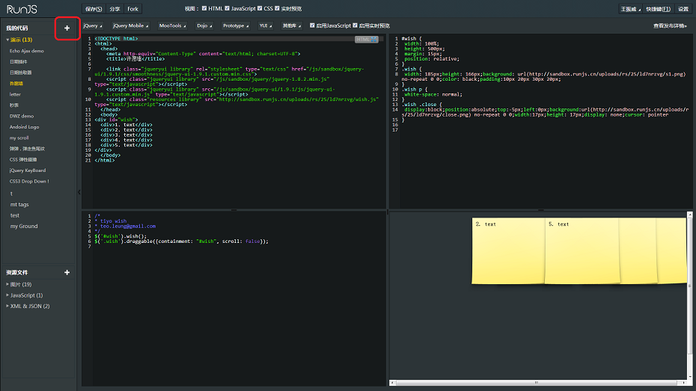
Task: Toggle the JavaScript view checkbox
Action: pyautogui.click(x=227, y=9)
